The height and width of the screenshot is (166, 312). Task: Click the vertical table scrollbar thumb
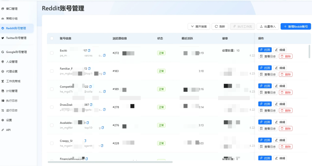tap(309, 51)
